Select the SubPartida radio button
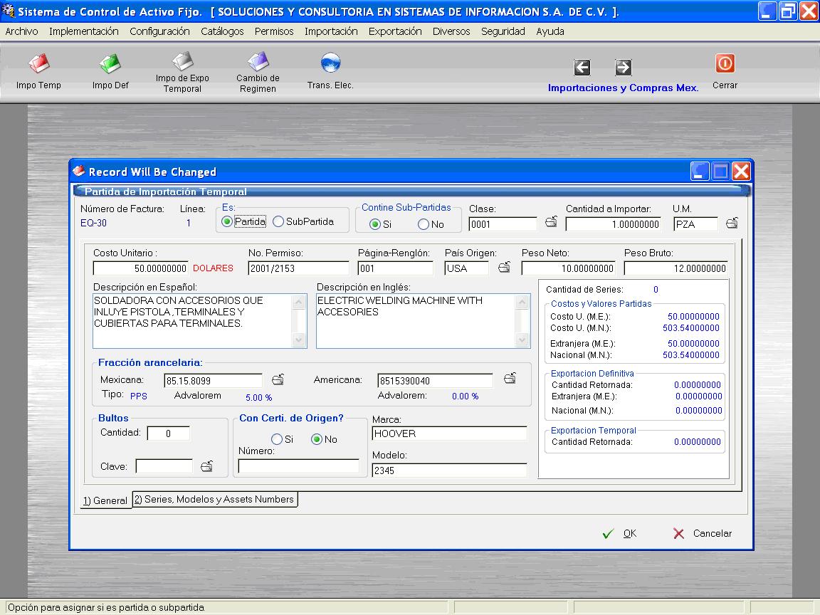This screenshot has height=615, width=820. coord(278,222)
